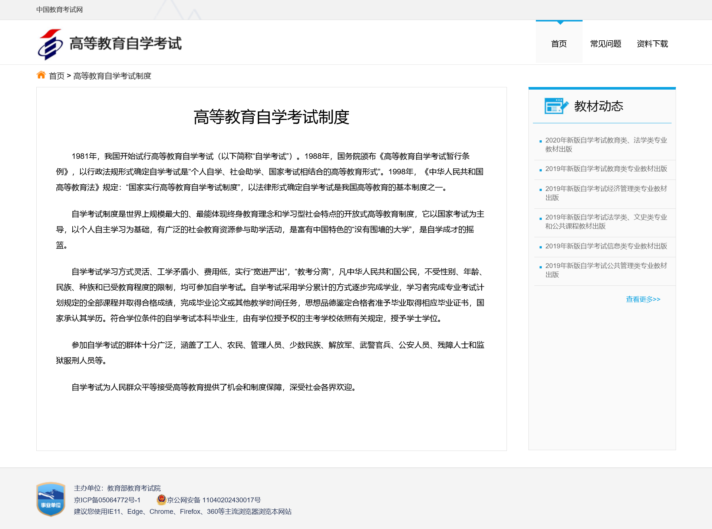The image size is (712, 529).
Task: Click the paragraph beginning 自学考试为人民群众平等接受
Action: 214,387
